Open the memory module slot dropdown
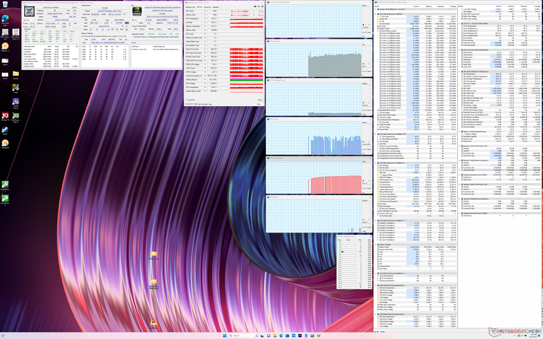This screenshot has width=543, height=339. (x=105, y=36)
